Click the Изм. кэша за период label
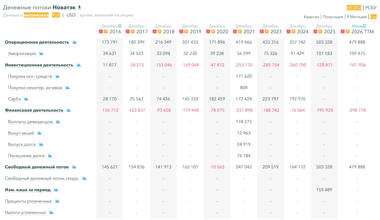This screenshot has width=380, height=220. pos(28,190)
